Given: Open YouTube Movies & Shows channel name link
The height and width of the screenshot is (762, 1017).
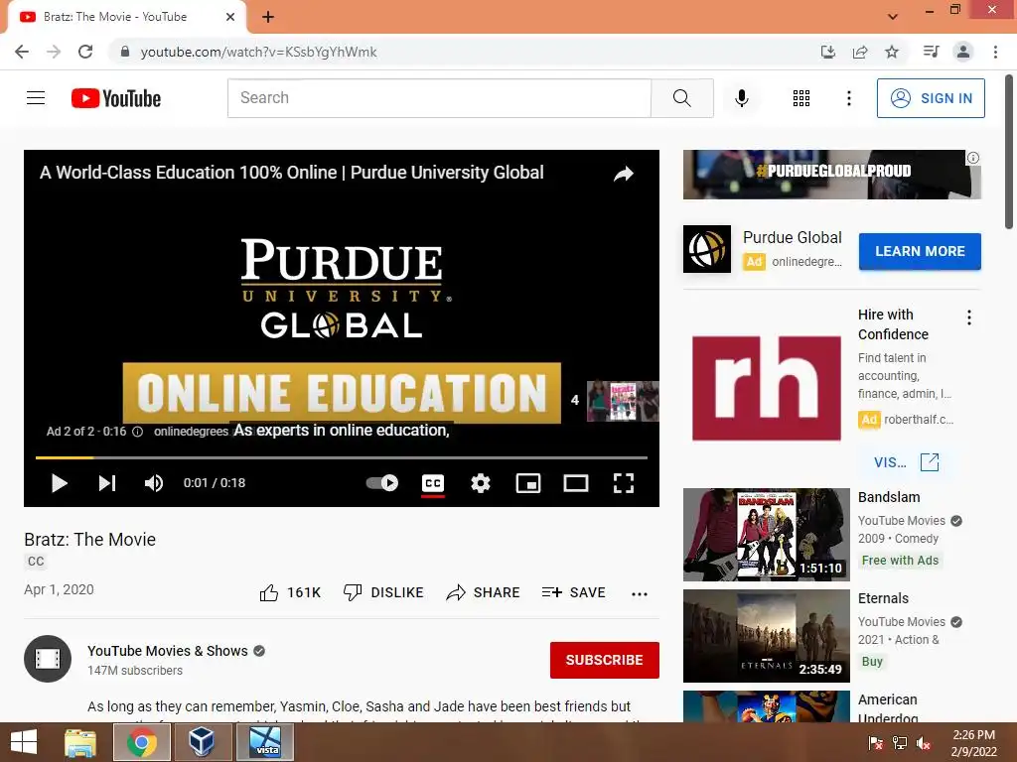Looking at the screenshot, I should pyautogui.click(x=167, y=651).
